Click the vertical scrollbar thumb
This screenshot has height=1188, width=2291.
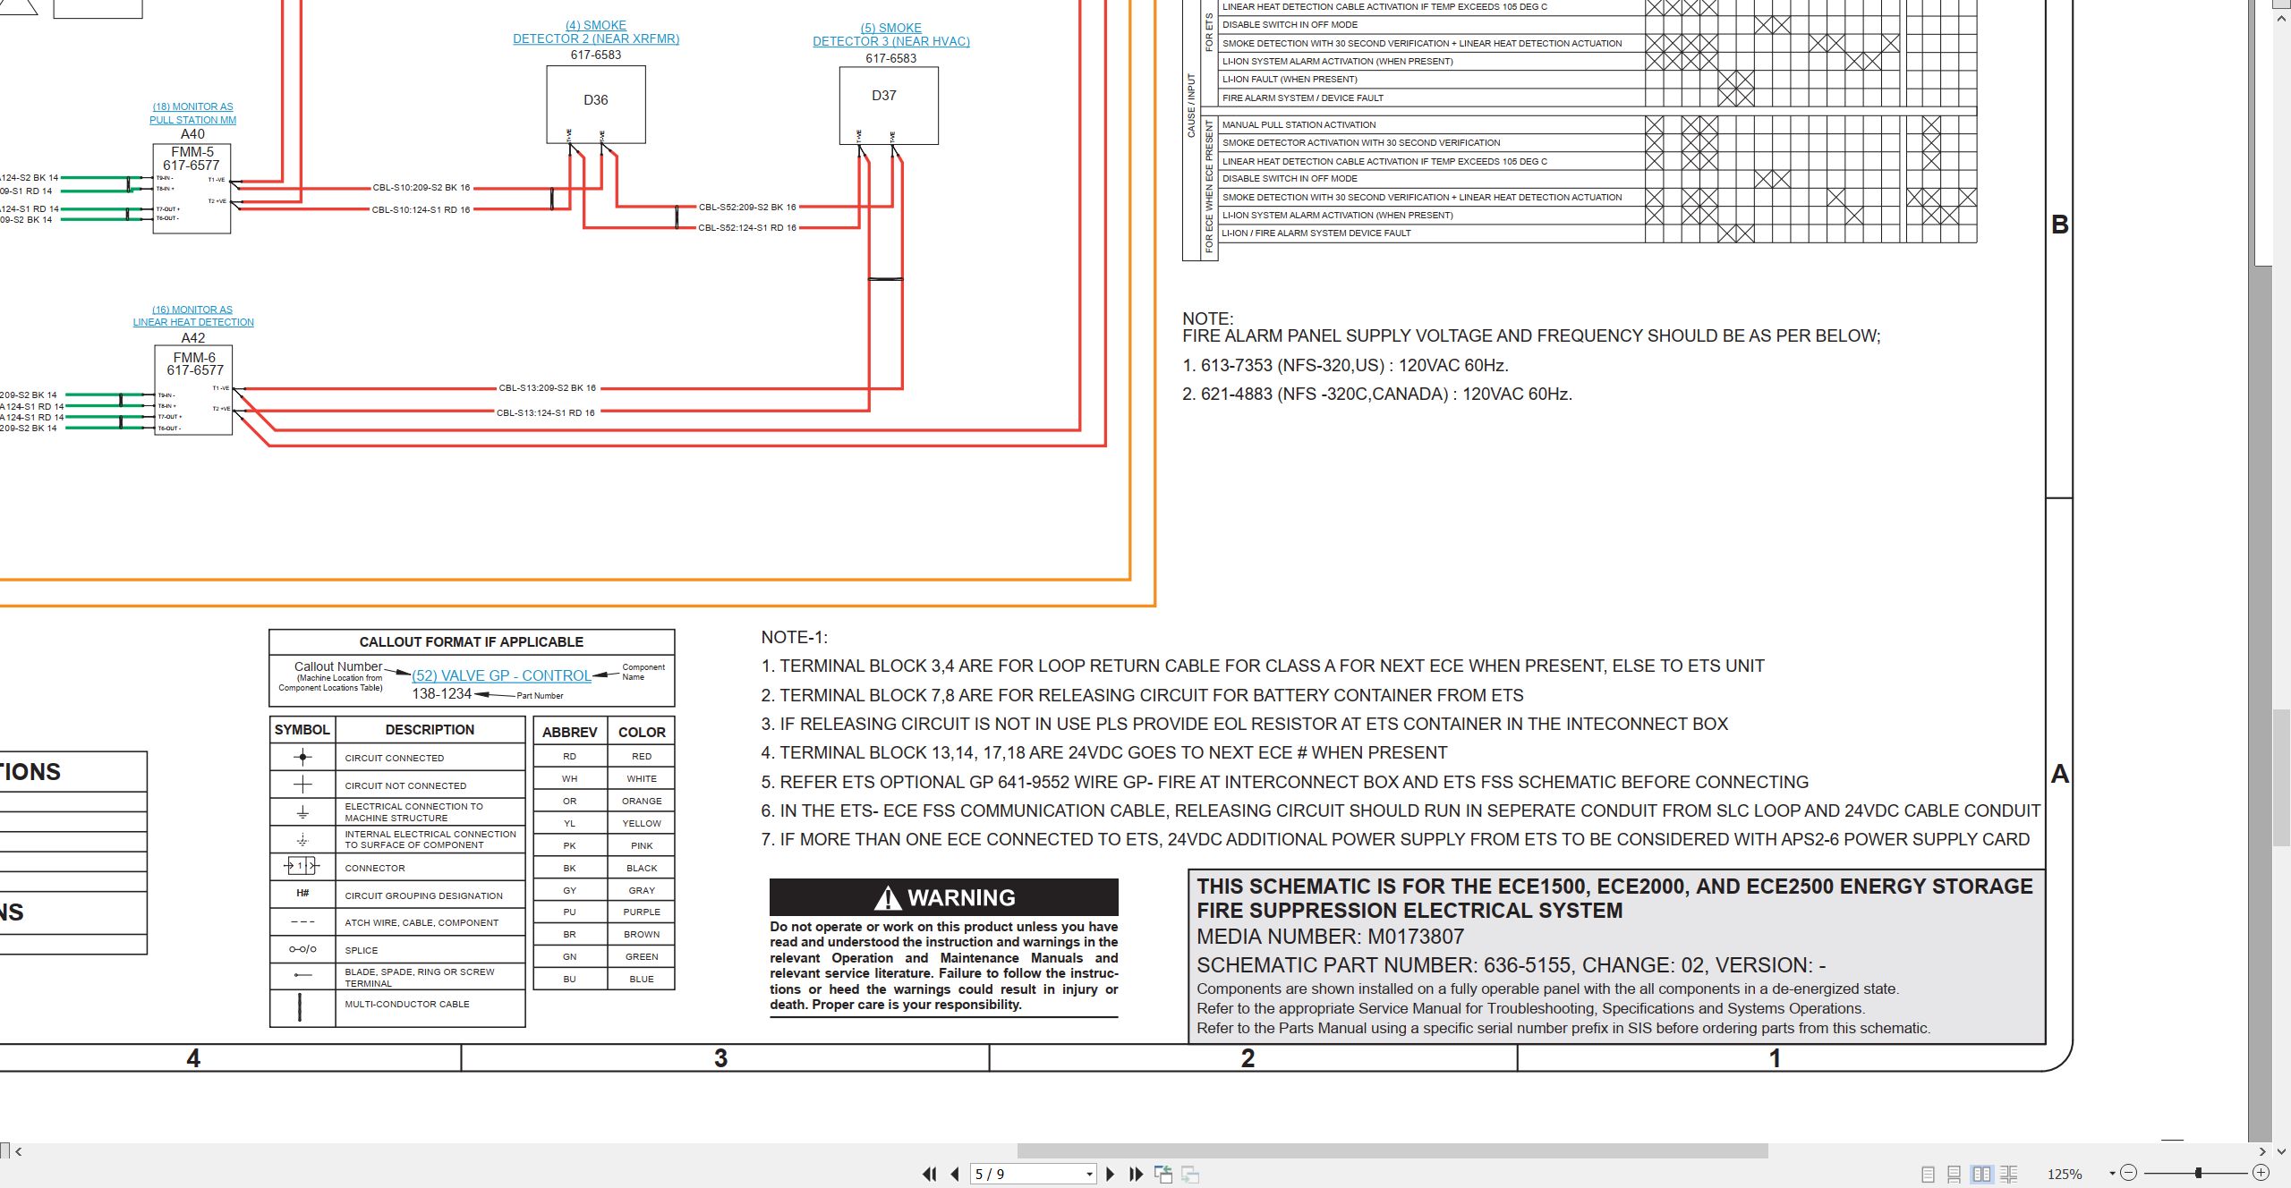point(2281,777)
